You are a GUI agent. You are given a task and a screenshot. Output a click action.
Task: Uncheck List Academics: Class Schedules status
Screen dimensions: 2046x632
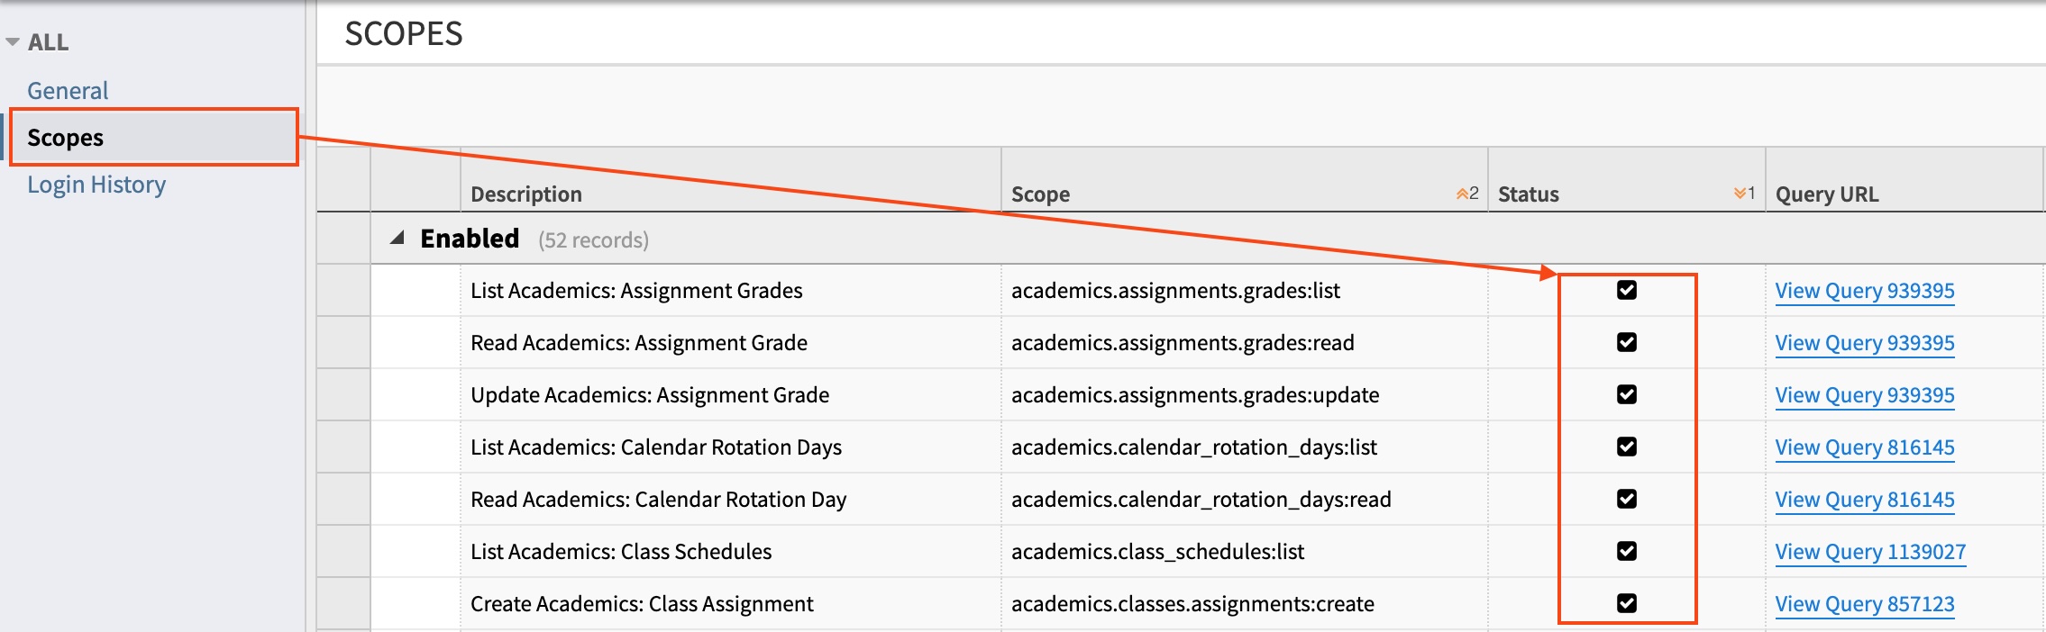[1627, 551]
